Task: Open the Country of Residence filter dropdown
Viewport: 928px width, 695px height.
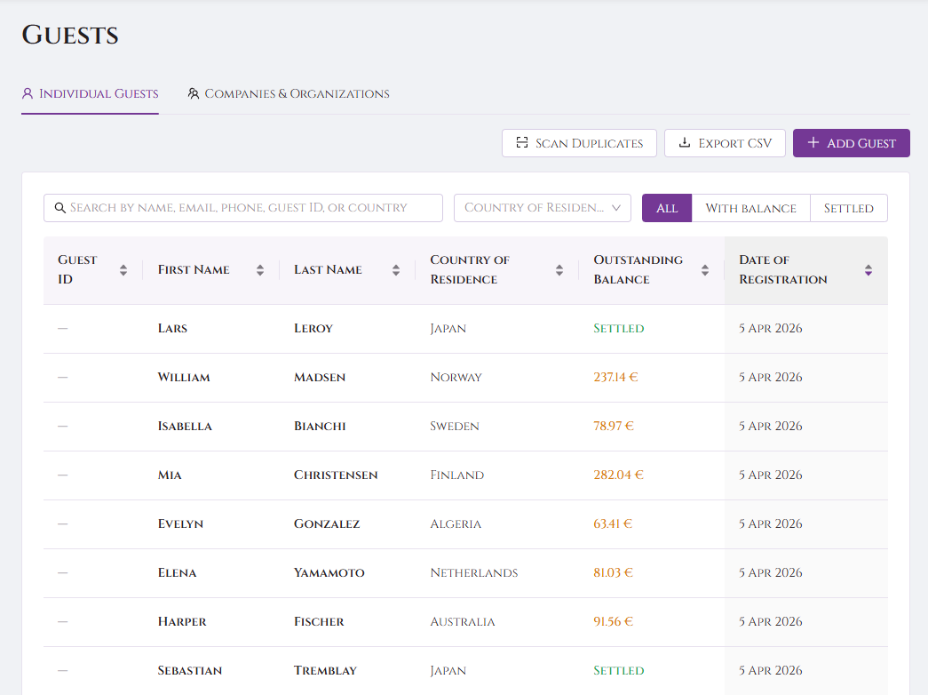Action: point(533,208)
